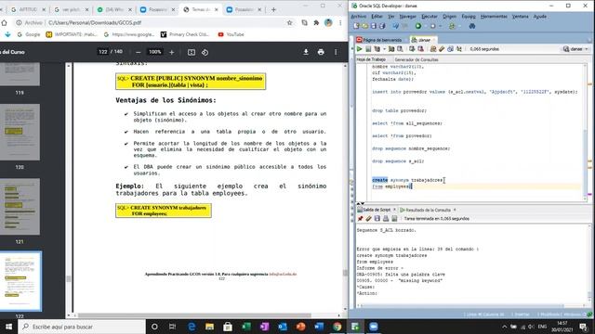
Task: Click the New file icon in SQL Developer
Action: (x=356, y=26)
